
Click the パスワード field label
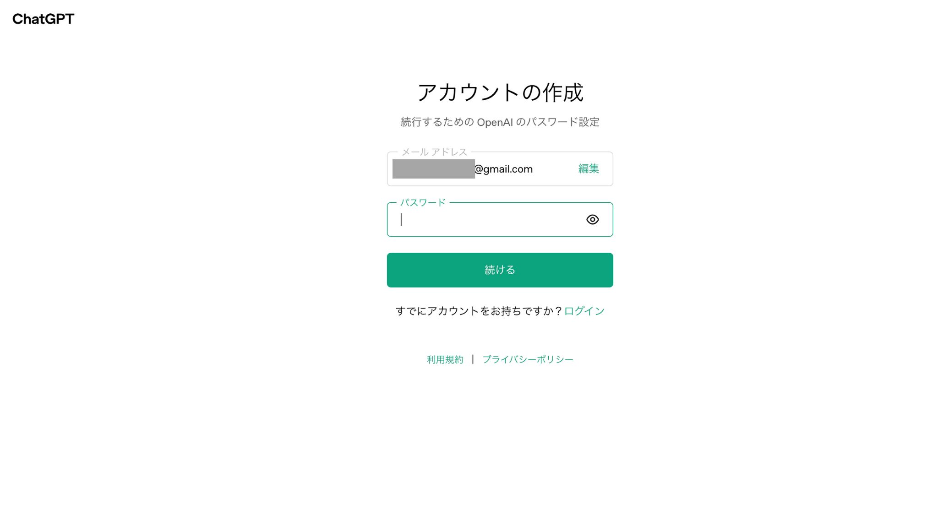coord(423,202)
